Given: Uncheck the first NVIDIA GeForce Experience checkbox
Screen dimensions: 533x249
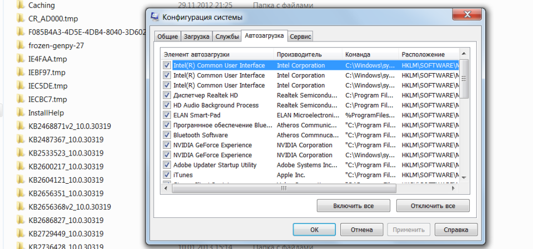Looking at the screenshot, I should (x=167, y=145).
